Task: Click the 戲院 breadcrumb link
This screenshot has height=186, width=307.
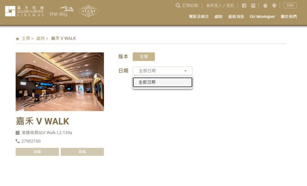Action: click(x=40, y=39)
